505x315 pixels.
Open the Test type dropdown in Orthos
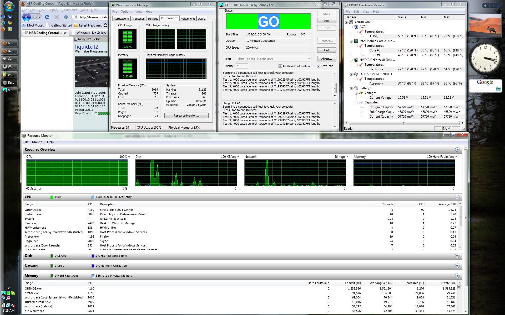[309, 59]
